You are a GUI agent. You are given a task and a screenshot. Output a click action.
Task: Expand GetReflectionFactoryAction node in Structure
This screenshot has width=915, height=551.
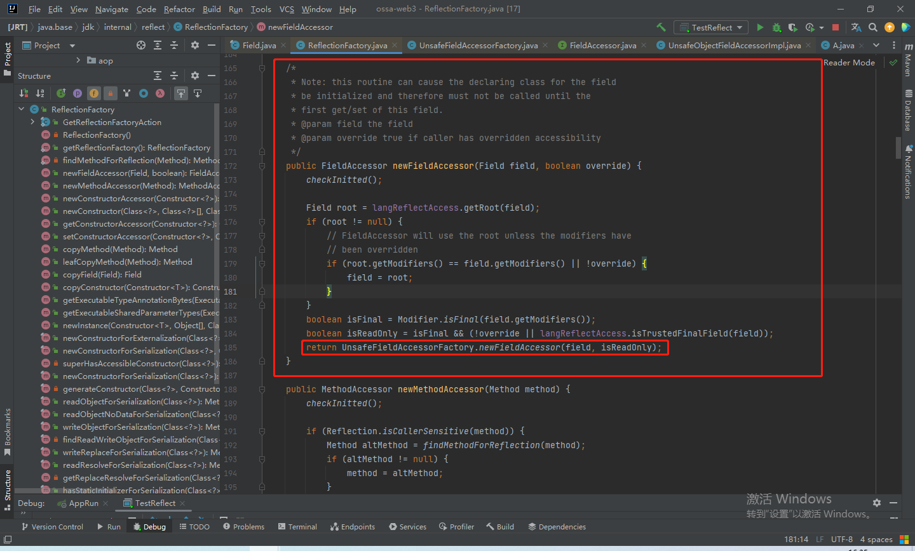[x=32, y=122]
